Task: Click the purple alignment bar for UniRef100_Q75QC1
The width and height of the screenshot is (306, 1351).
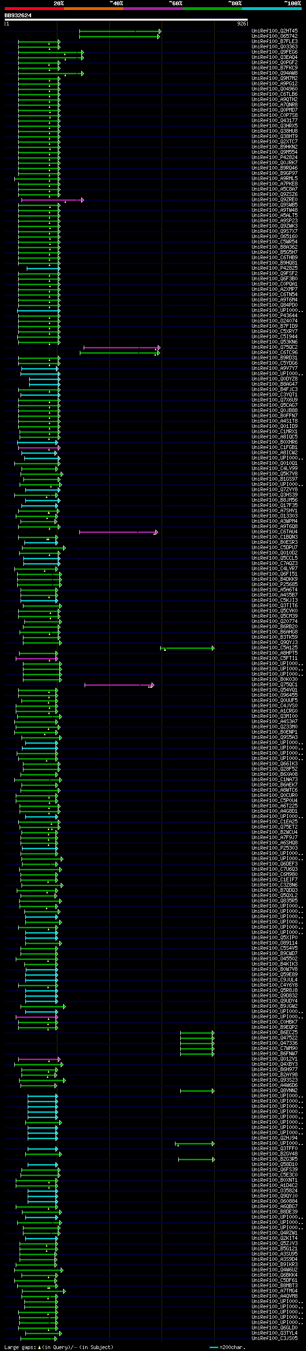Action: click(x=119, y=685)
